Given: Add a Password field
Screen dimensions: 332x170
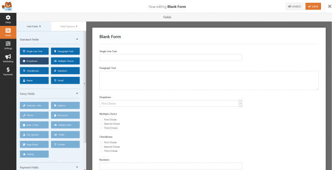Looking at the screenshot, I should point(65,115).
